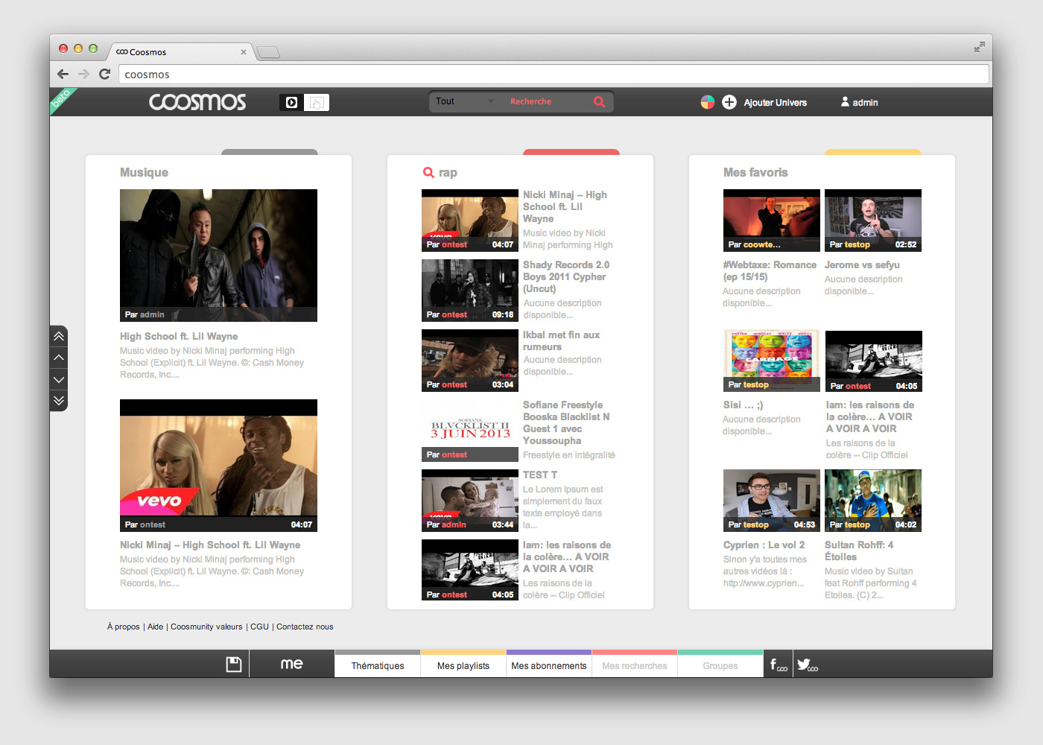Open a new browser tab

click(x=268, y=52)
